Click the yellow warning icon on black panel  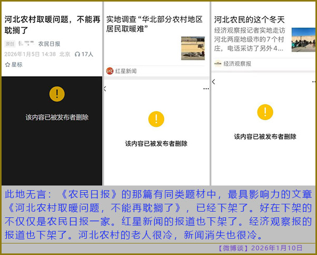coord(56,94)
